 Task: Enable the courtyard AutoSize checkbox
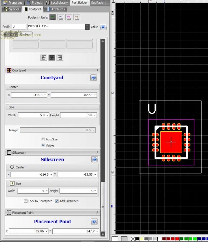(43, 139)
